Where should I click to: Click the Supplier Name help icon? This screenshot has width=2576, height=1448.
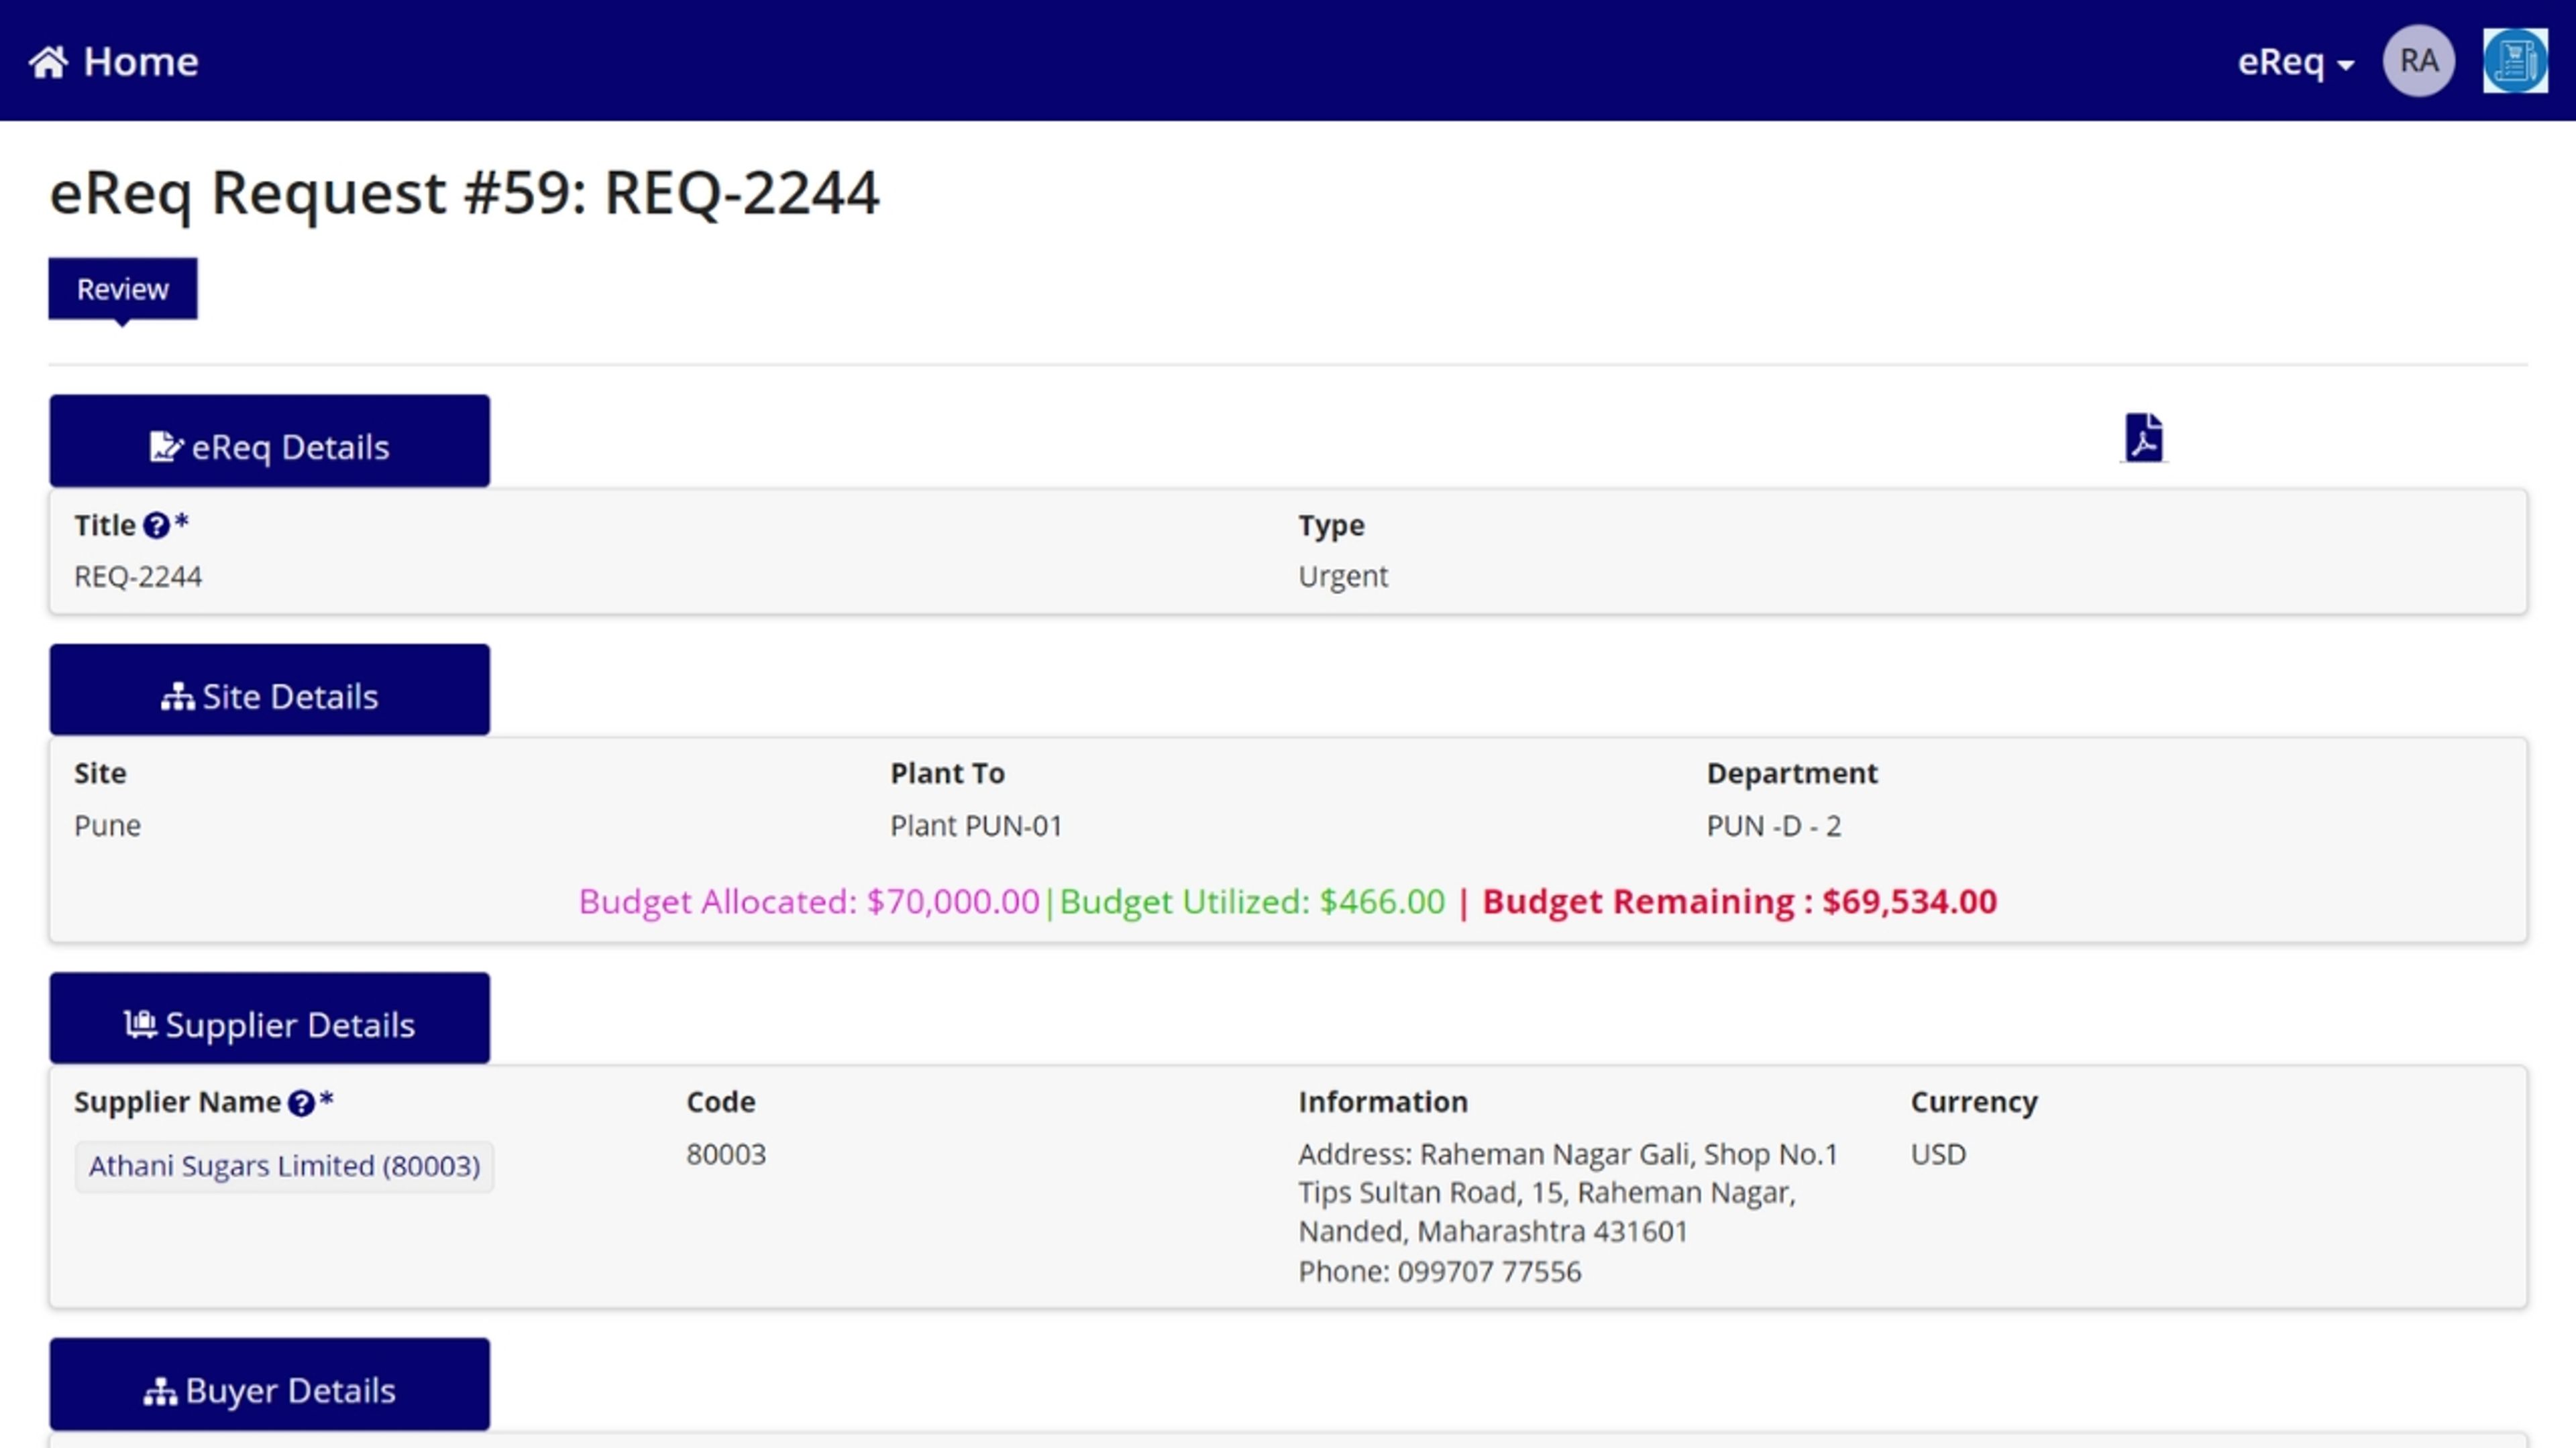pyautogui.click(x=301, y=1103)
